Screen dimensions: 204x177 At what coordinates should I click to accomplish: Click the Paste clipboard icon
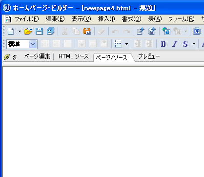tap(87, 31)
